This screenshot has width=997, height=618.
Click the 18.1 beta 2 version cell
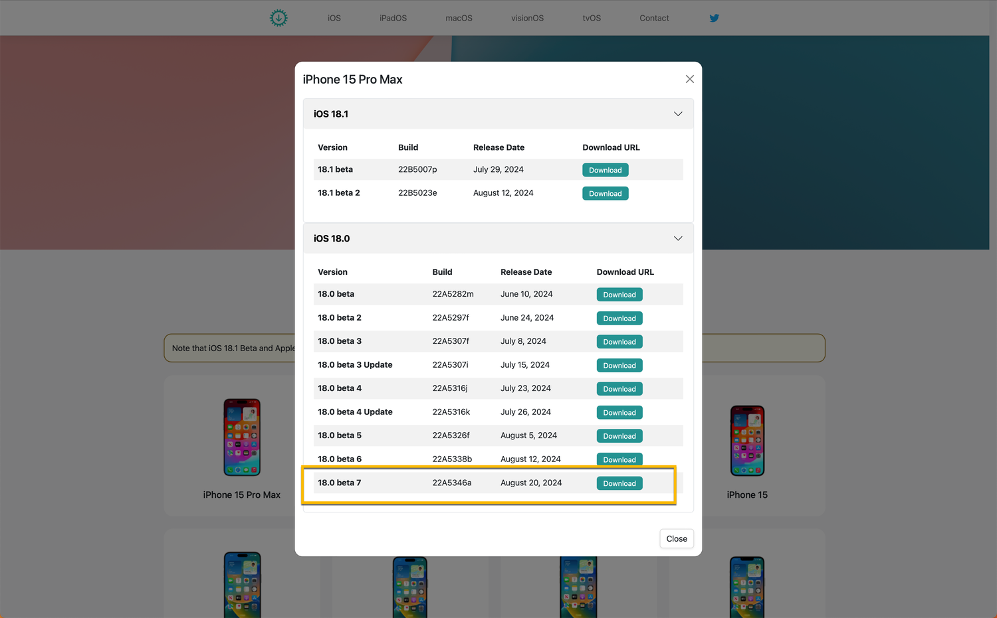[x=338, y=193]
